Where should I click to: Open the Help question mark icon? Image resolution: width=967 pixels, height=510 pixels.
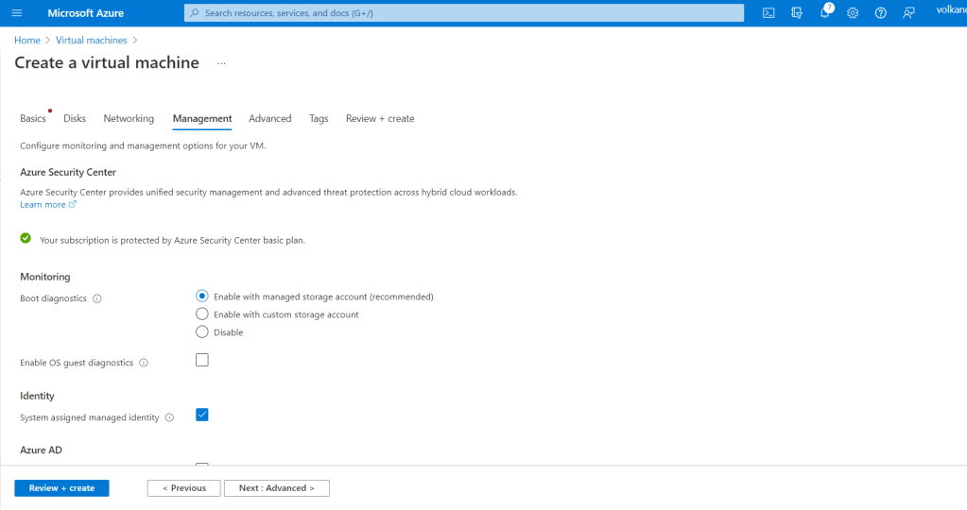coord(881,12)
